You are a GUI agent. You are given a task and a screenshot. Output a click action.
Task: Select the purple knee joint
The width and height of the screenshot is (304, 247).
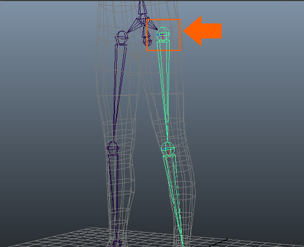(113, 148)
